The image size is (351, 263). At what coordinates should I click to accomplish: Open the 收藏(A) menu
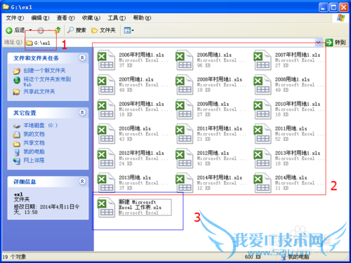point(91,18)
